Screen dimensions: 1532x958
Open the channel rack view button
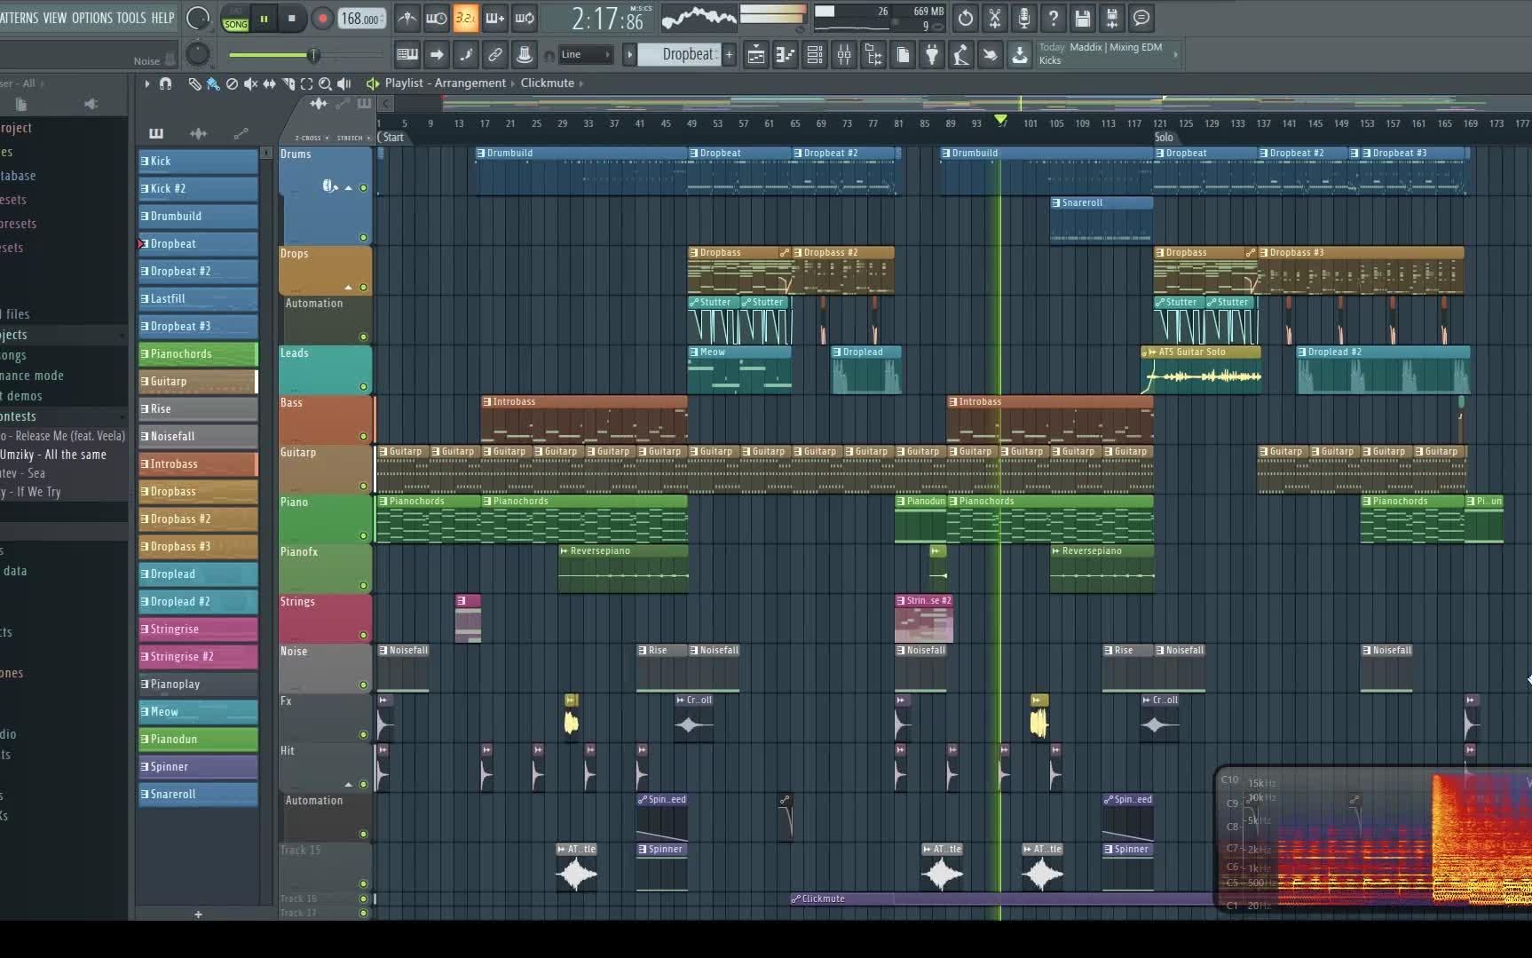pyautogui.click(x=815, y=55)
